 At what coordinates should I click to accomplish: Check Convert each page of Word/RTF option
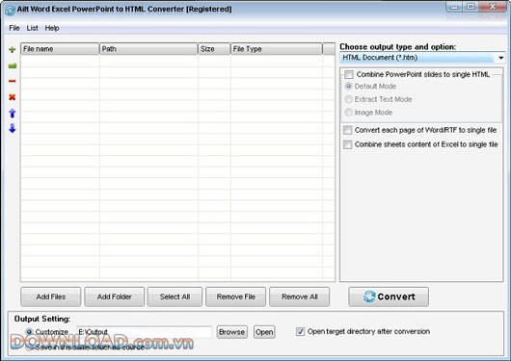(348, 130)
